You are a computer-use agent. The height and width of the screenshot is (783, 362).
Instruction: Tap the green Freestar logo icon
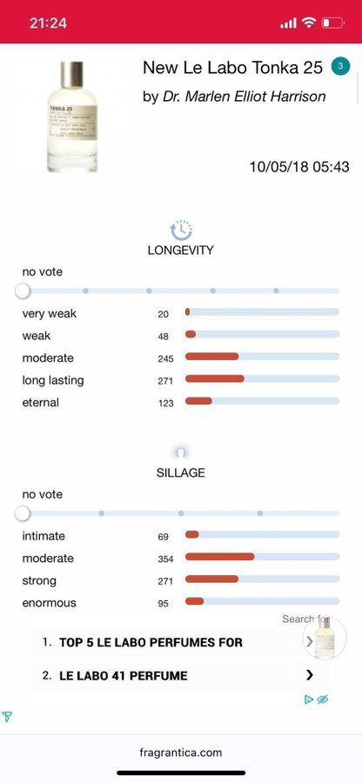(x=7, y=717)
